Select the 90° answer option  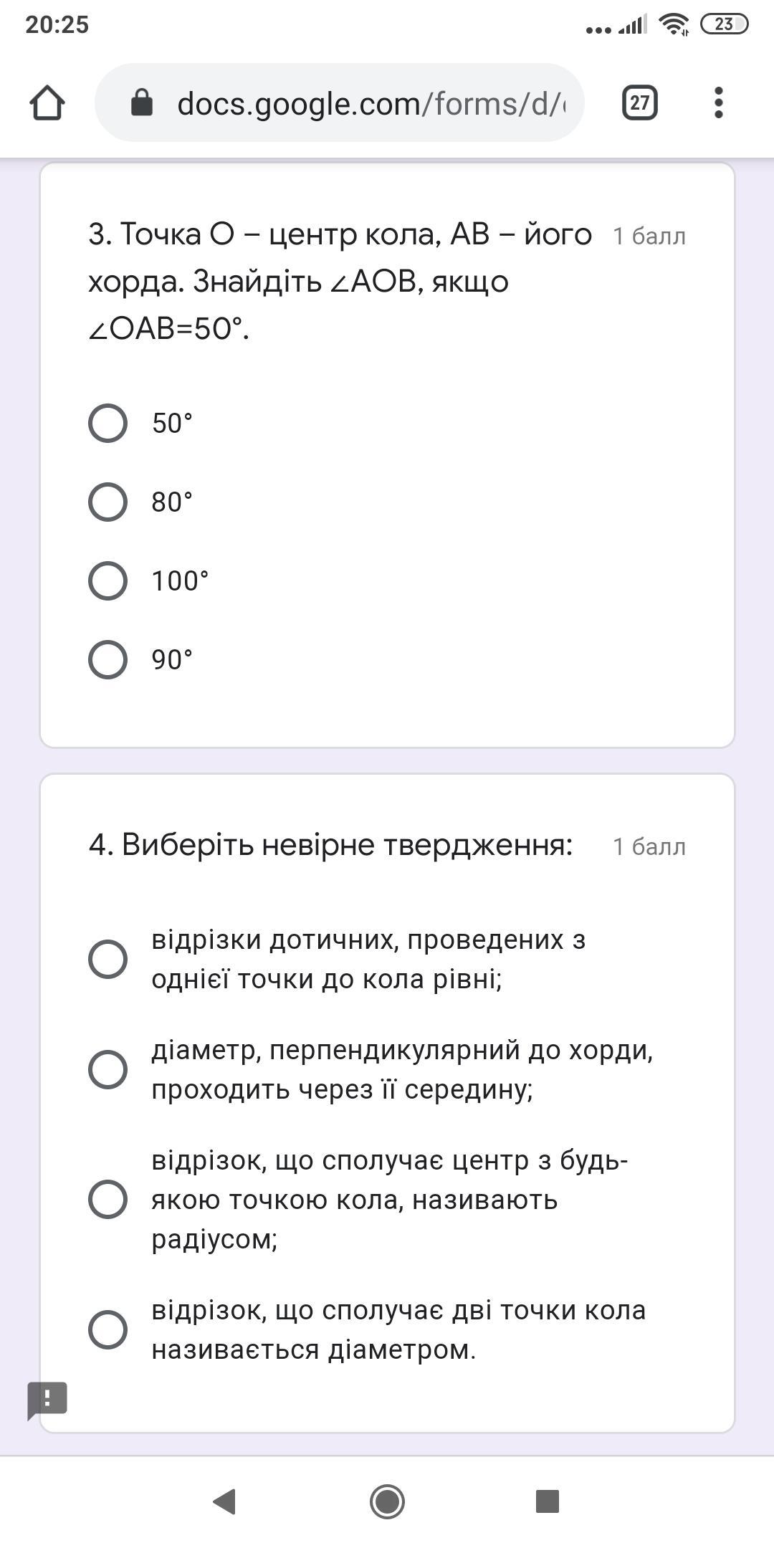click(x=108, y=659)
